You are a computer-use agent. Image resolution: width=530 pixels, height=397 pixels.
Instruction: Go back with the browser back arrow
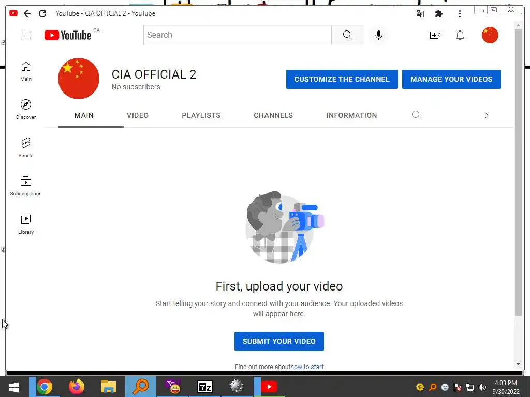pos(27,13)
